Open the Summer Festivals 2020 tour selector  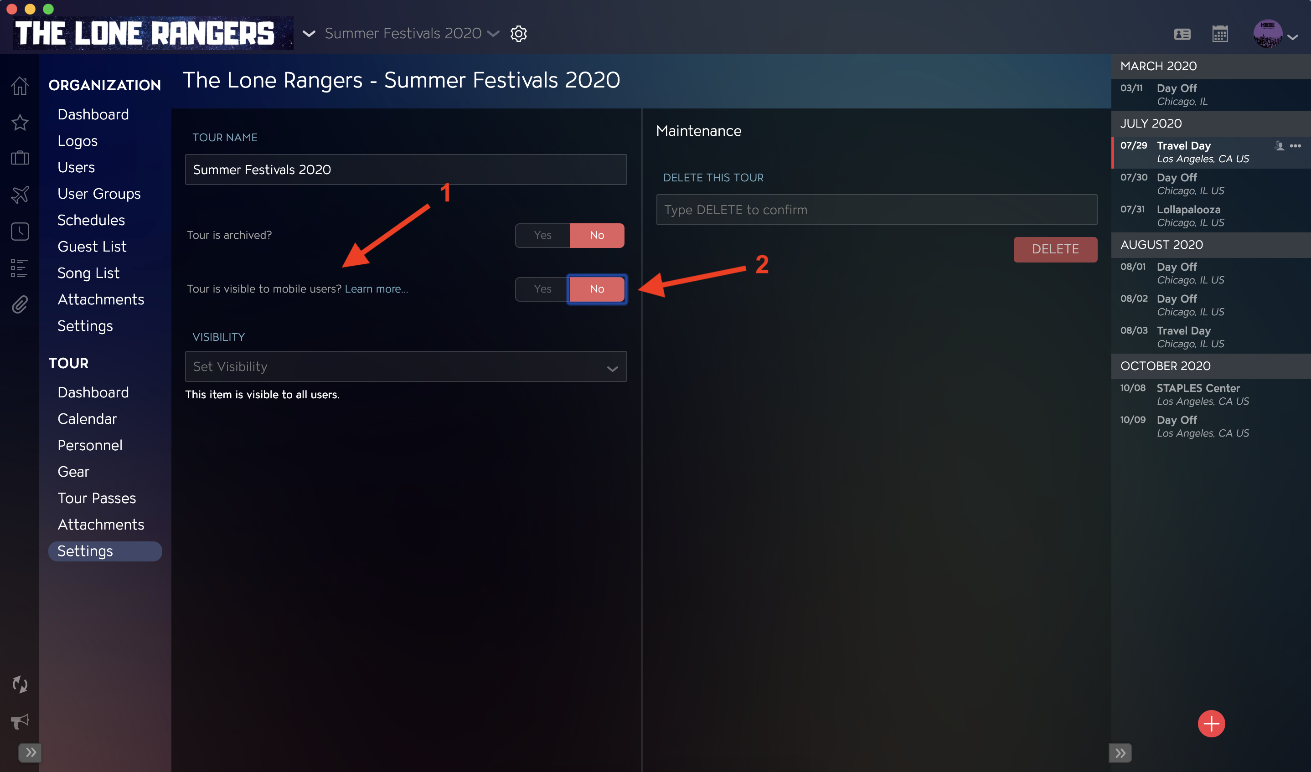(x=412, y=33)
